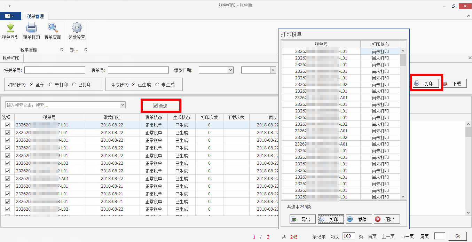Image resolution: width=472 pixels, height=242 pixels.
Task: Select the 税单打印 document tab
Action: (x=11, y=58)
